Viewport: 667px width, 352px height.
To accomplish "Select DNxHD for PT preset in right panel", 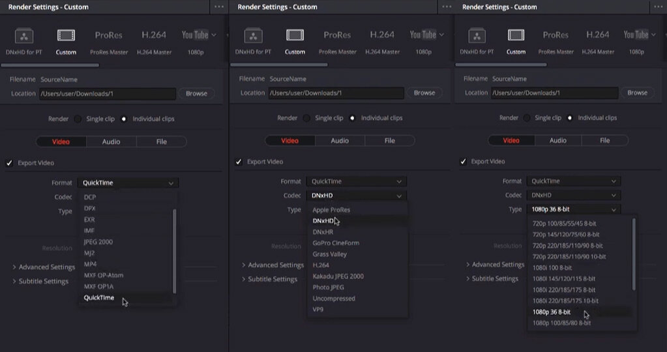I will point(477,41).
